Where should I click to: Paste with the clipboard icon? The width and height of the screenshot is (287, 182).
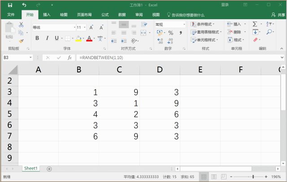tap(9, 28)
